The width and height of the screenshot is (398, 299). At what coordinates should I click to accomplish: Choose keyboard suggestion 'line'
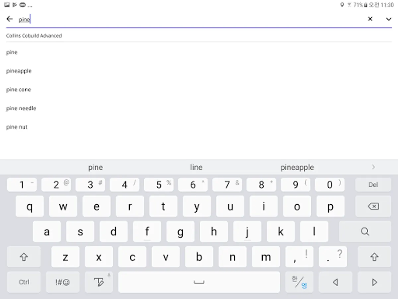[196, 167]
